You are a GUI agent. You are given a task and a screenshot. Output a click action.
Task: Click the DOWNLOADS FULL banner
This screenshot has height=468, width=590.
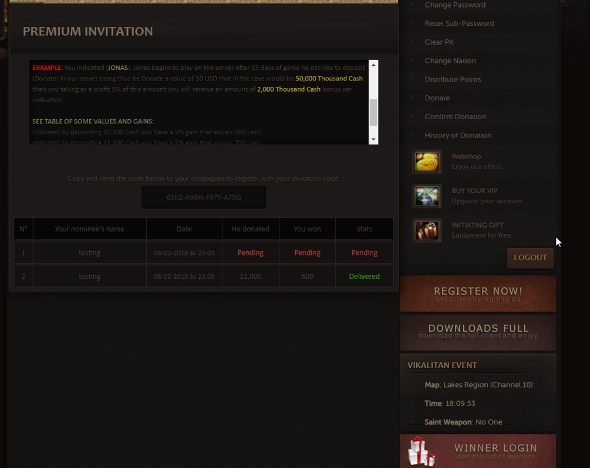[478, 332]
